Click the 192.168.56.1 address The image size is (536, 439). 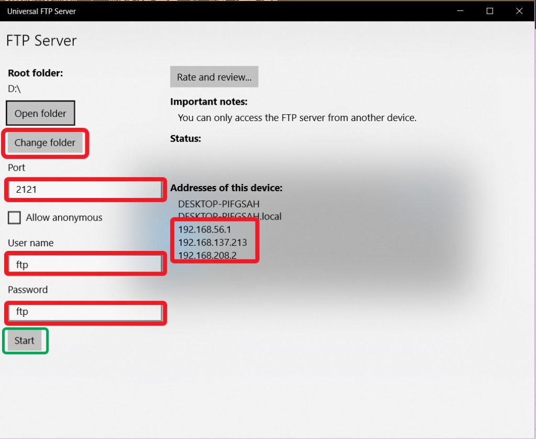point(205,229)
